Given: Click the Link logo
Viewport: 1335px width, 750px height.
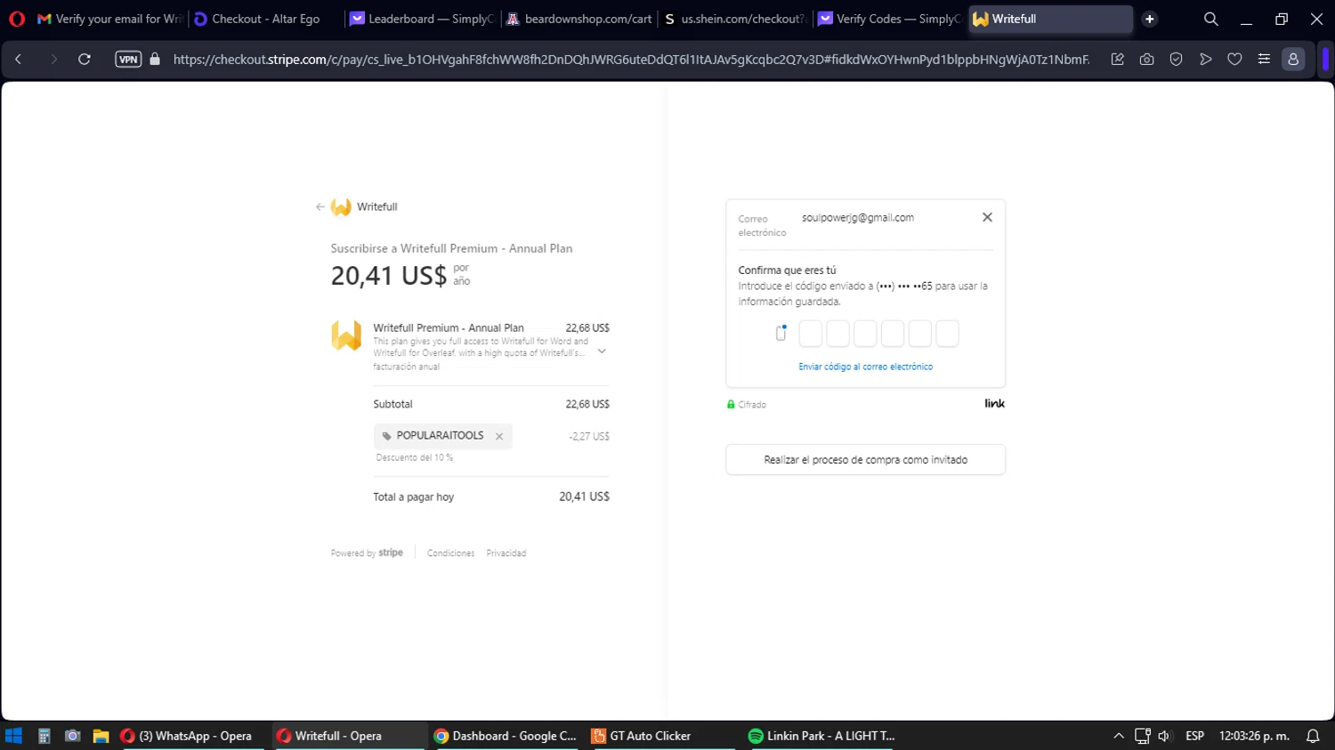Looking at the screenshot, I should click(x=994, y=404).
